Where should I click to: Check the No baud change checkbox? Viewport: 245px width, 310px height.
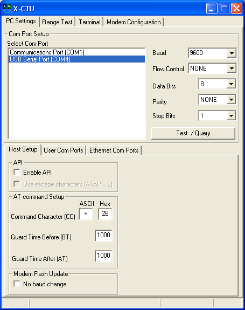[17, 284]
